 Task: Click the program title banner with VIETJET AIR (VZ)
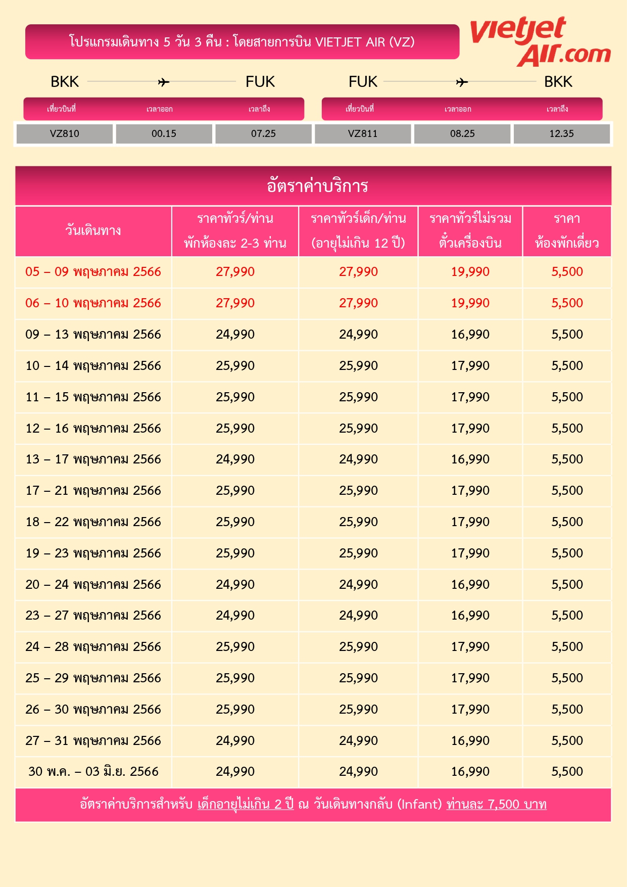[x=242, y=41]
